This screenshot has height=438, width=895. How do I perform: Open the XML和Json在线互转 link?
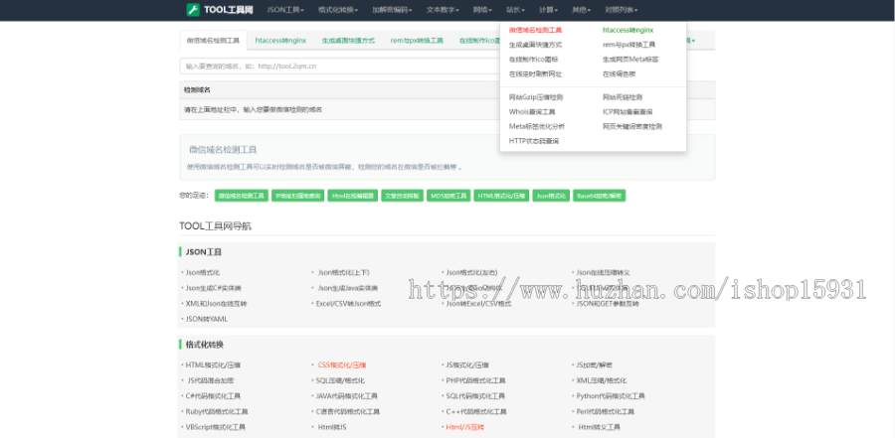[217, 303]
